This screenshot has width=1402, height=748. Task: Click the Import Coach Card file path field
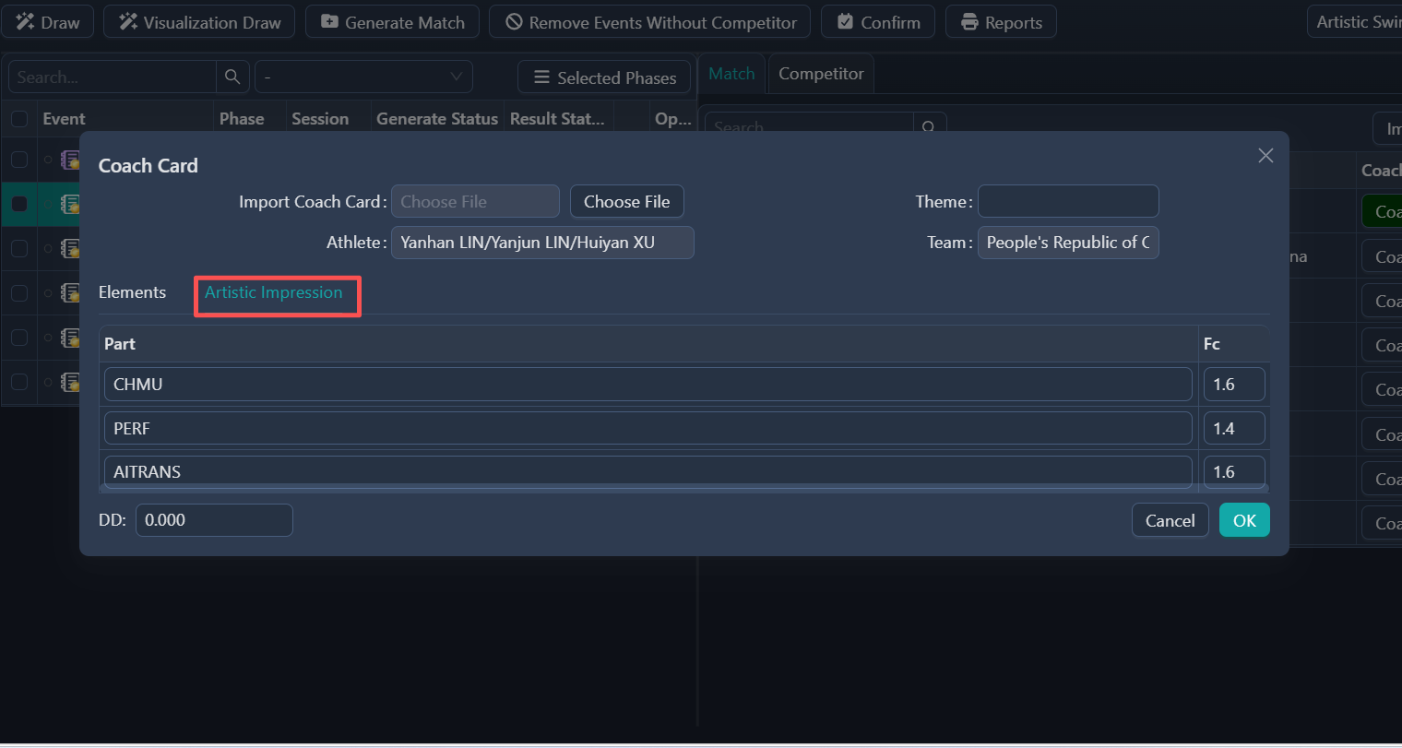click(475, 201)
